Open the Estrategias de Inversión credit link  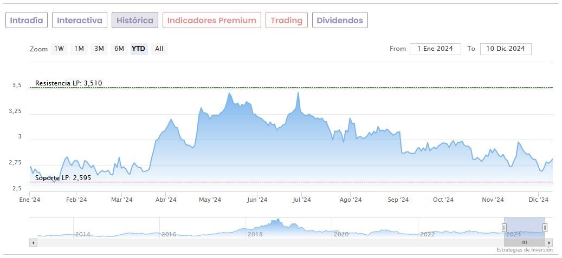[524, 250]
